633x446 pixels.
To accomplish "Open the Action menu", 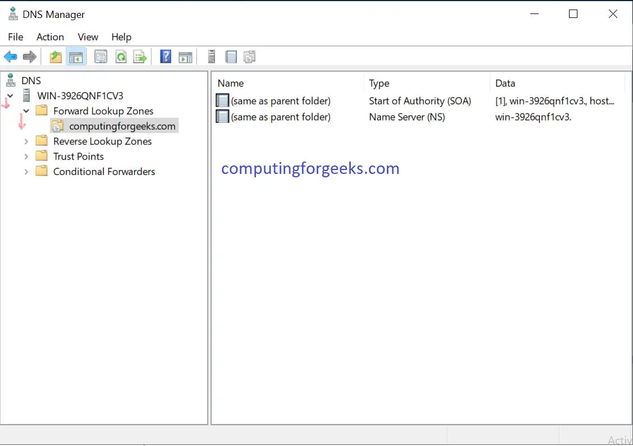I will (x=50, y=37).
